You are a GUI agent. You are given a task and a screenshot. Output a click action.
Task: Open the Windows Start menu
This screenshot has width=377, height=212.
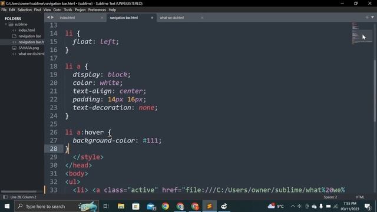point(7,206)
